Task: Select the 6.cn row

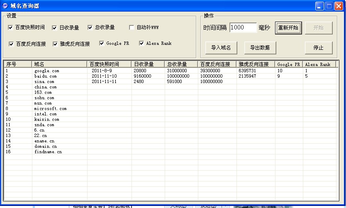Action: tap(171, 130)
